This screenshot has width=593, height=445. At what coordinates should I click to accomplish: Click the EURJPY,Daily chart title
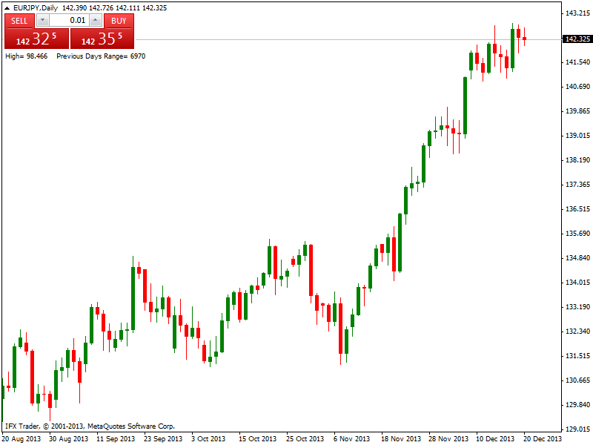(36, 7)
